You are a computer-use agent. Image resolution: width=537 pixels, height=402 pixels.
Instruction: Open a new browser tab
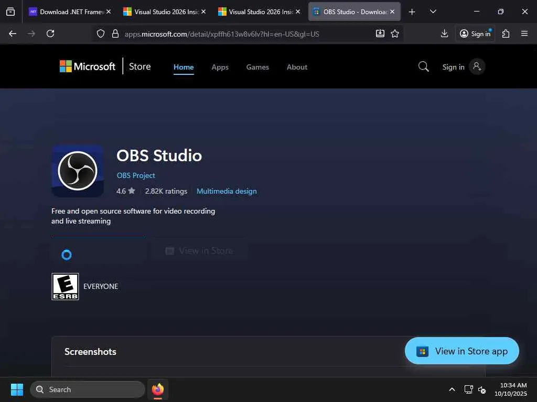point(412,12)
